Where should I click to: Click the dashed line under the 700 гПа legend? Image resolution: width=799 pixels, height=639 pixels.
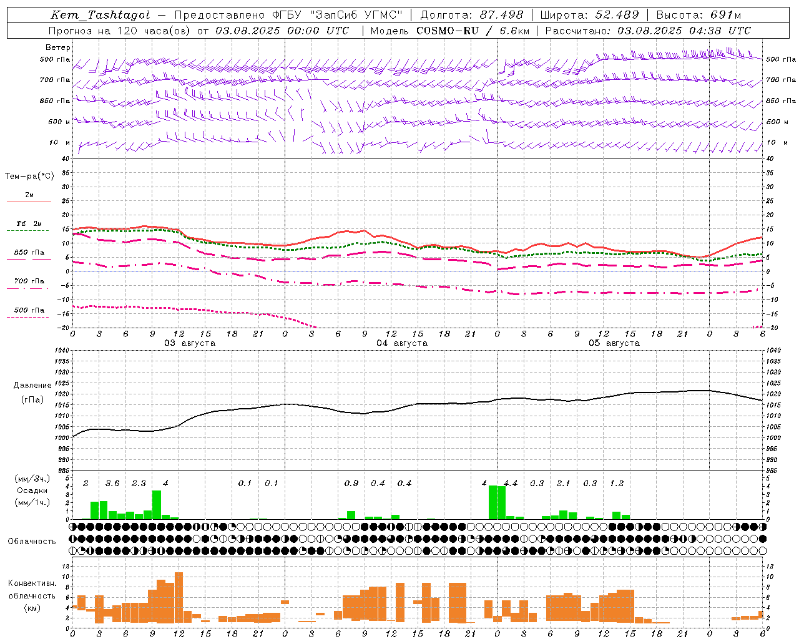(x=29, y=289)
